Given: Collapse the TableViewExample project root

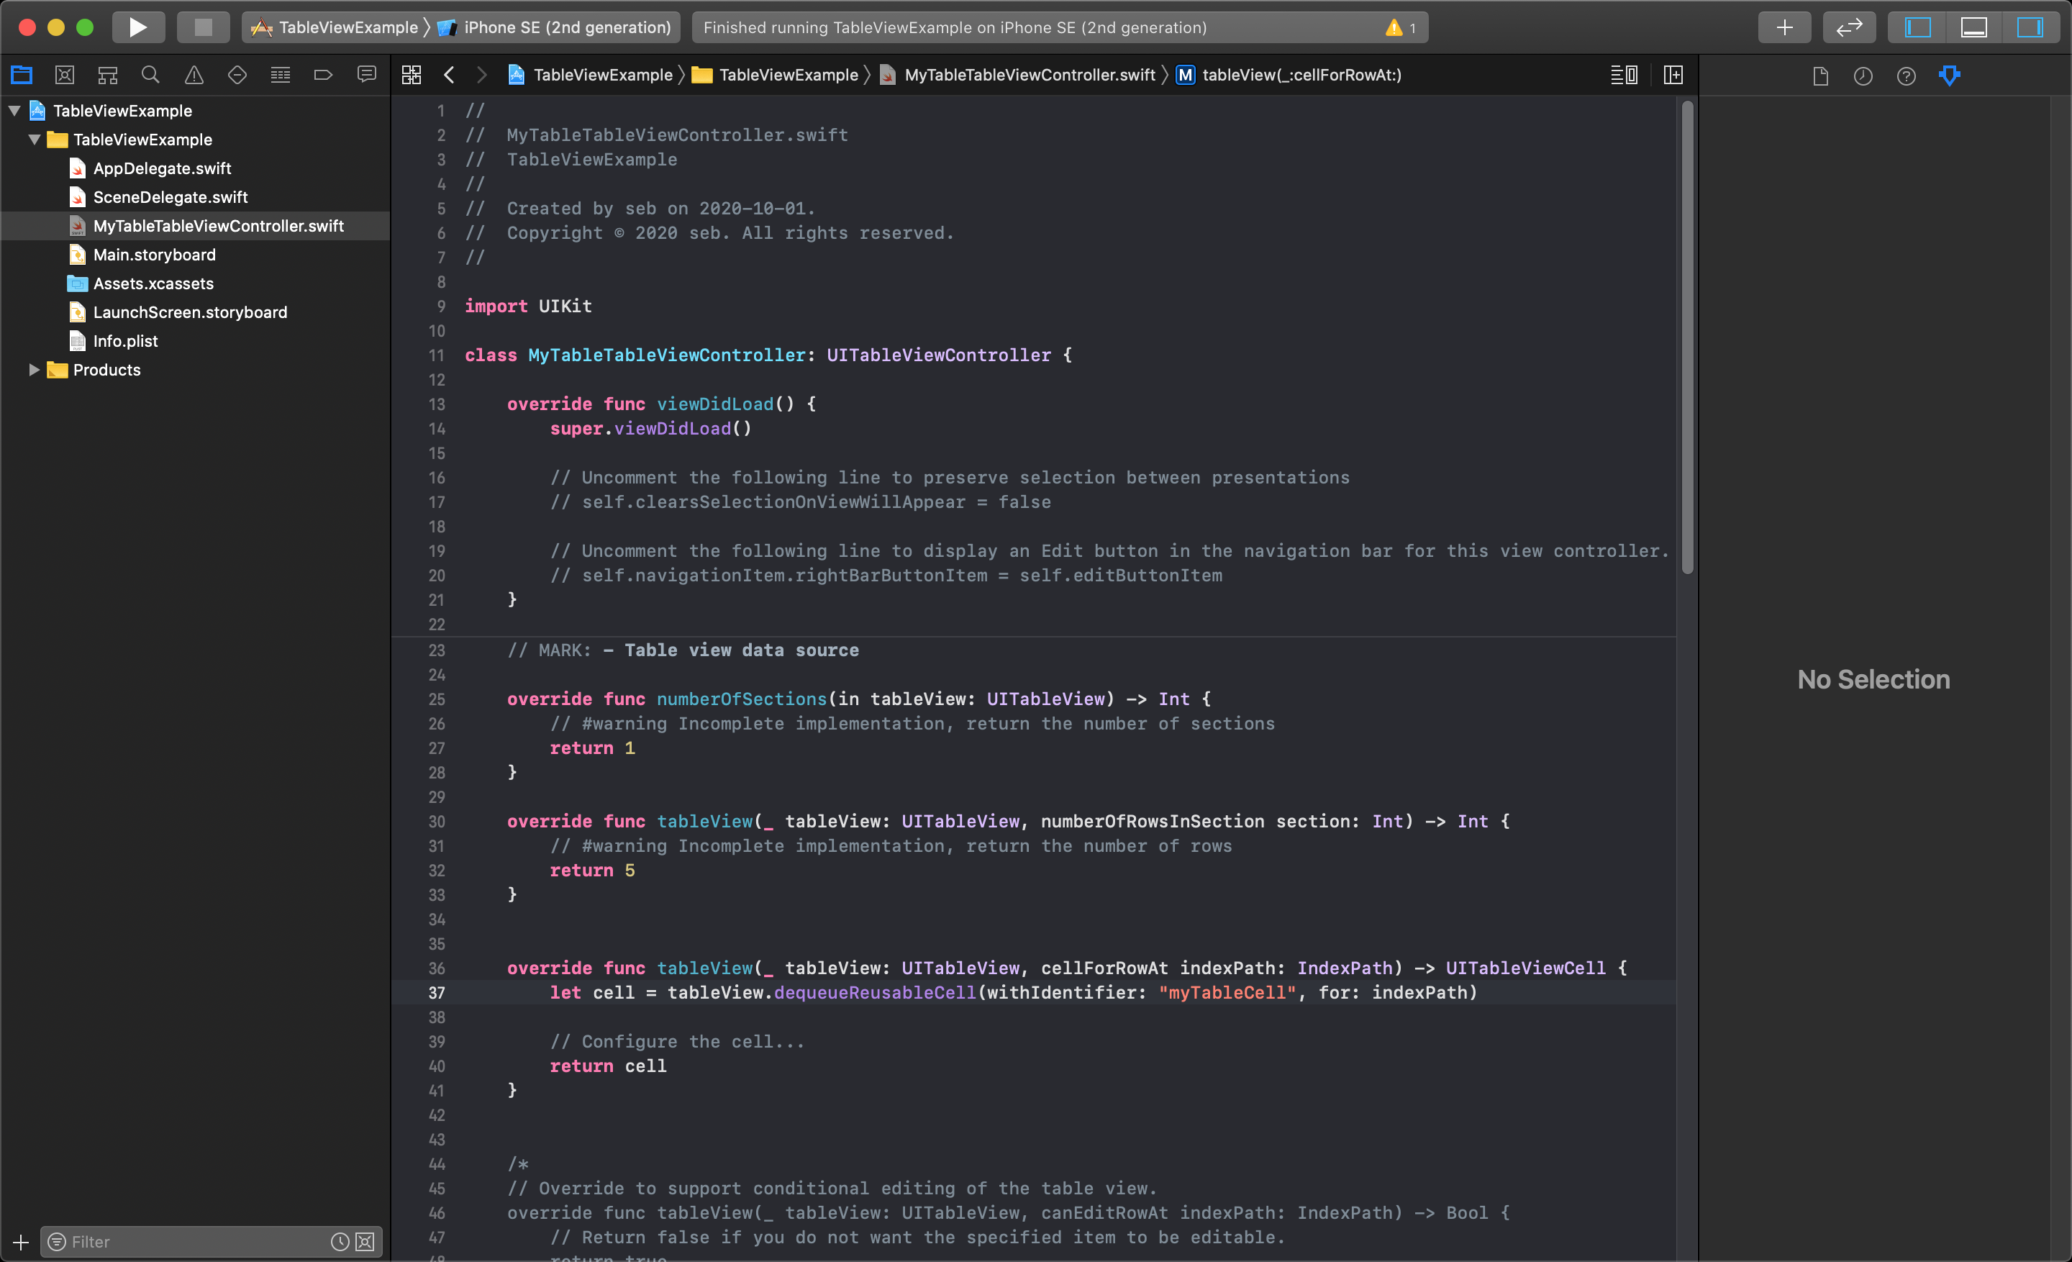Looking at the screenshot, I should [x=14, y=110].
